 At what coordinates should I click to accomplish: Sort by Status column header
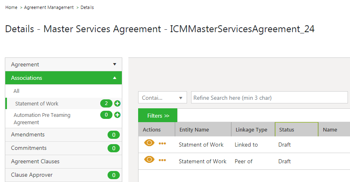[x=296, y=129]
